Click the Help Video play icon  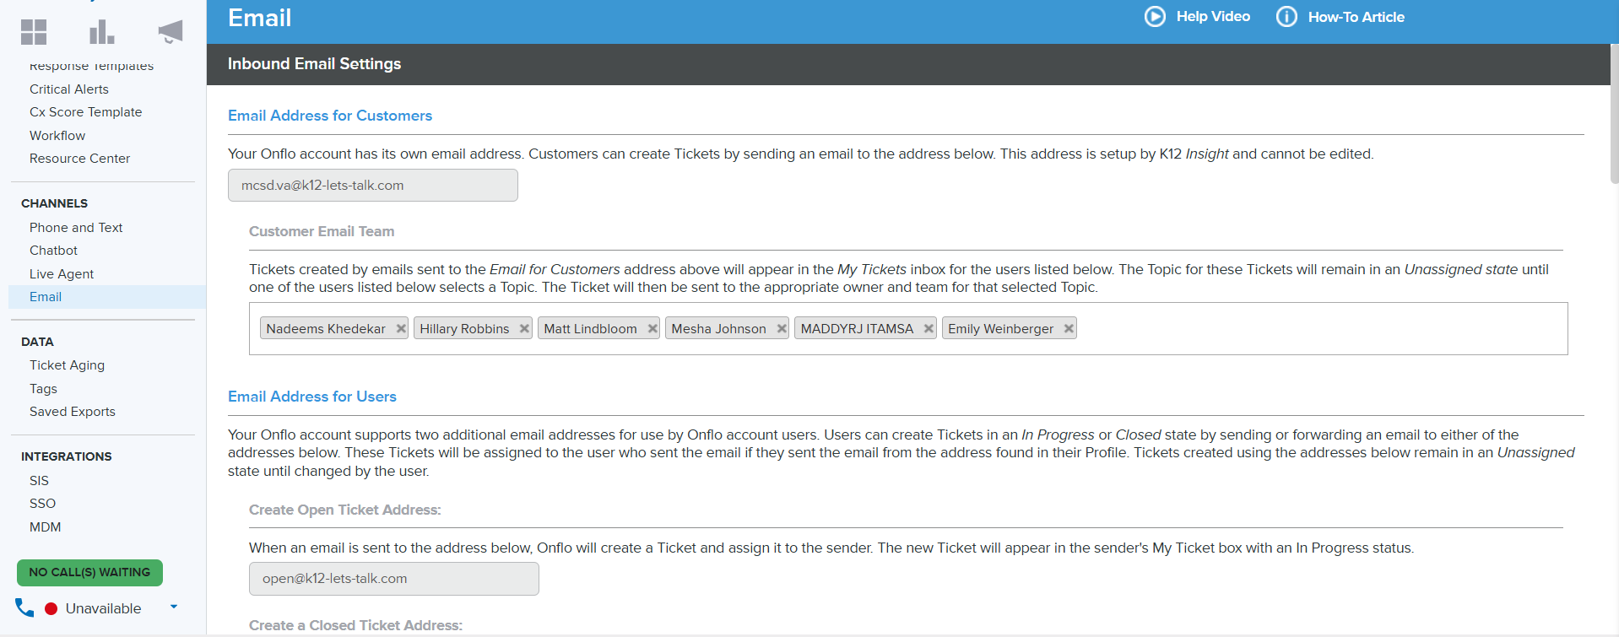pos(1154,17)
